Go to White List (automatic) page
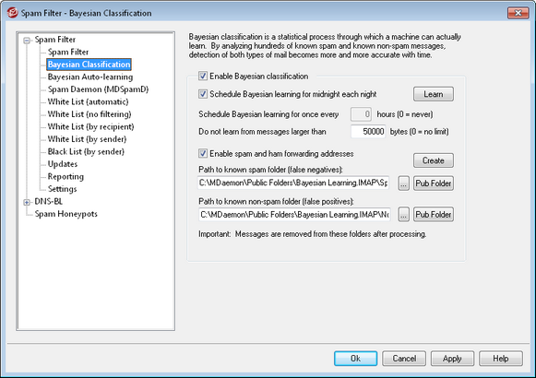This screenshot has width=536, height=378. pos(88,101)
